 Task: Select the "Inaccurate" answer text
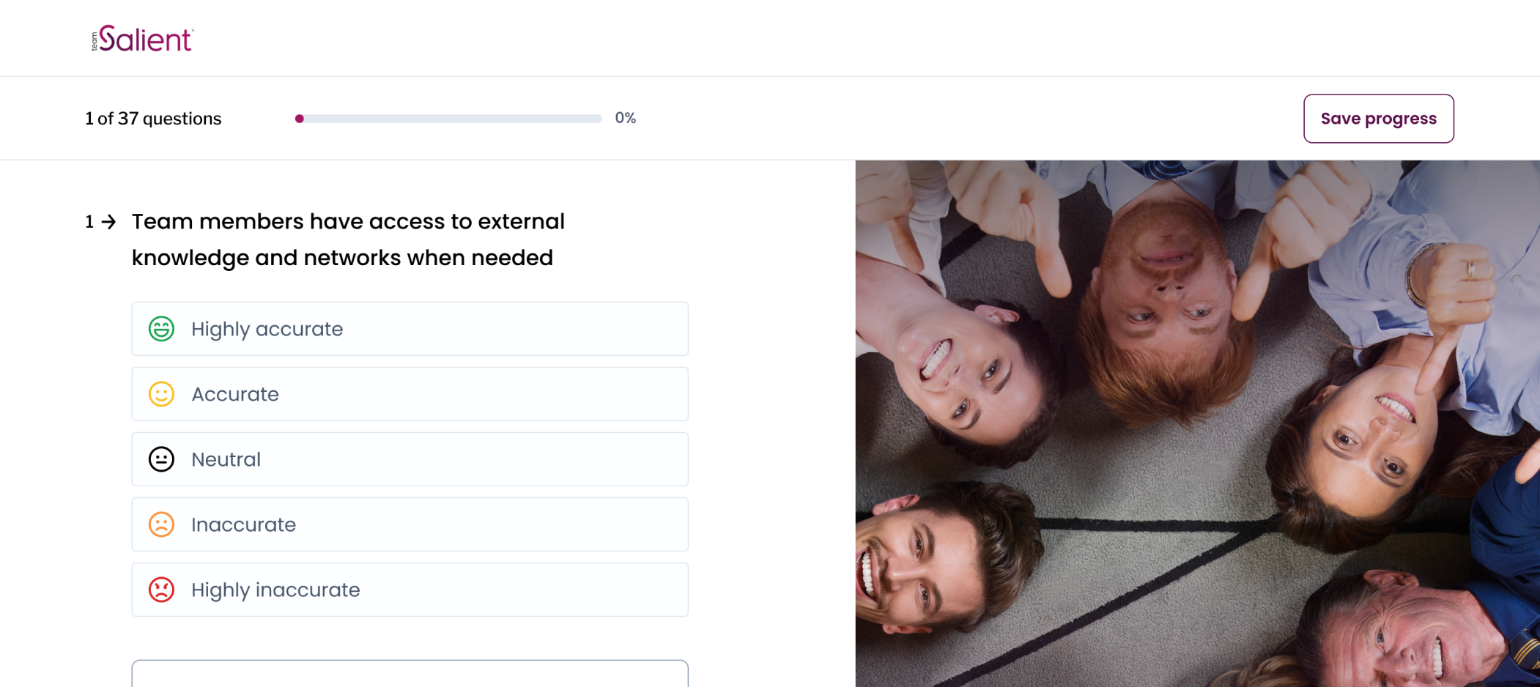[243, 524]
